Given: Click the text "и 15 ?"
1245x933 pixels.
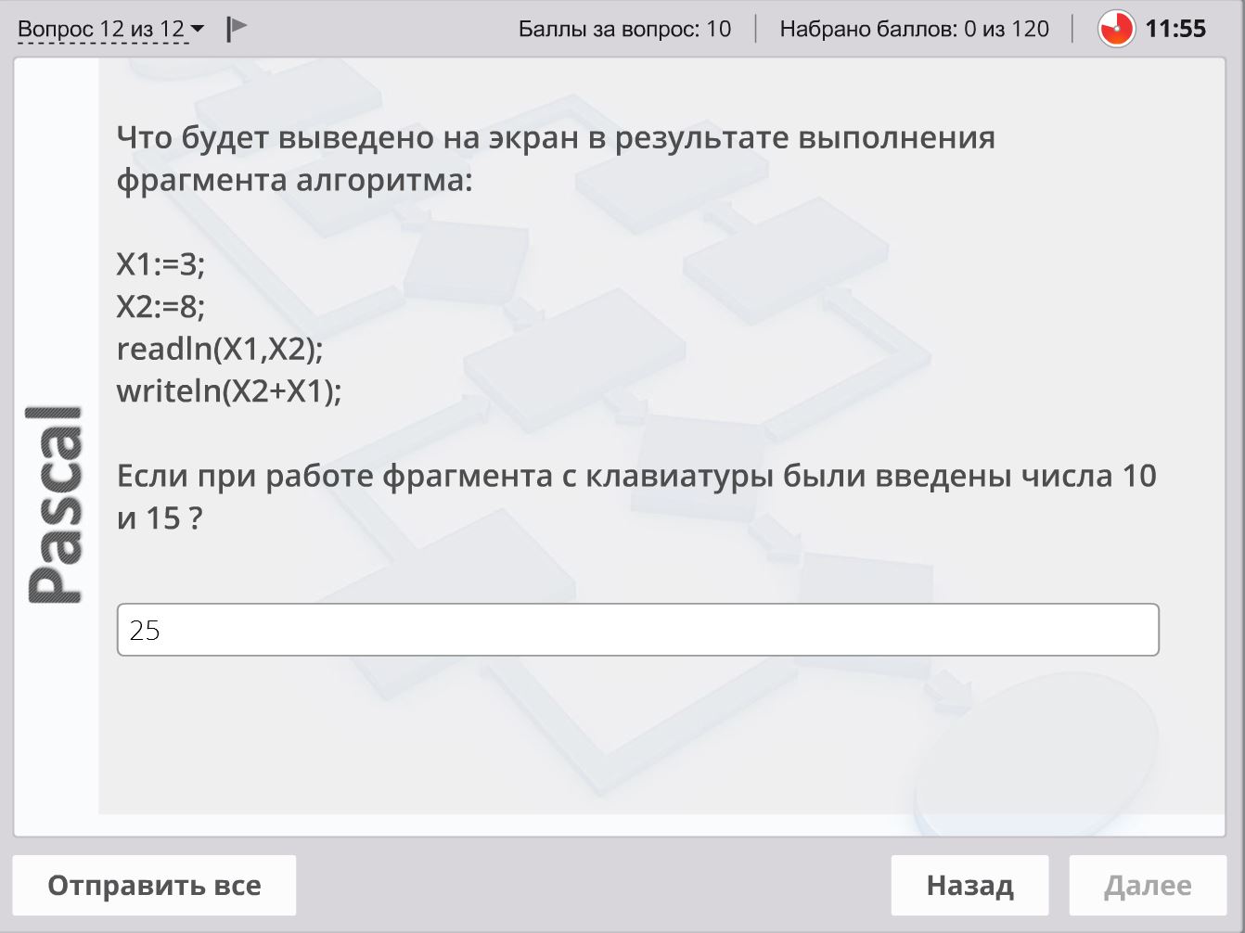Looking at the screenshot, I should [159, 518].
